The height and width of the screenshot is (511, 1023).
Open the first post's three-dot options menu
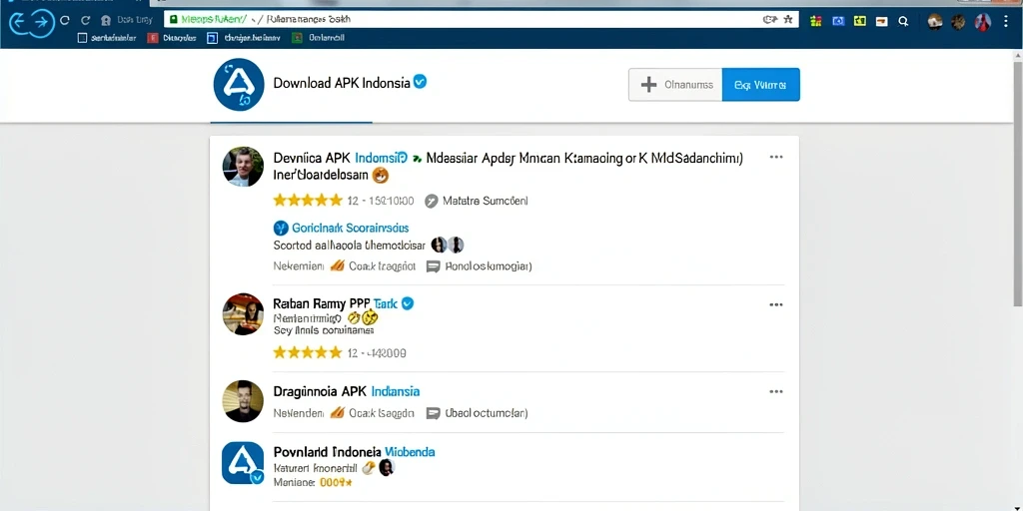point(775,157)
